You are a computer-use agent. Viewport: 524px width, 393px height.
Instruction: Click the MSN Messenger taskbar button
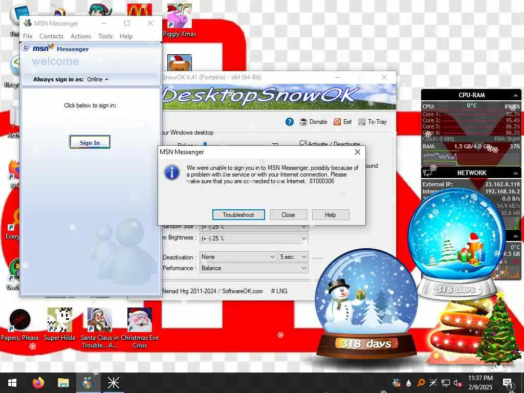click(88, 383)
